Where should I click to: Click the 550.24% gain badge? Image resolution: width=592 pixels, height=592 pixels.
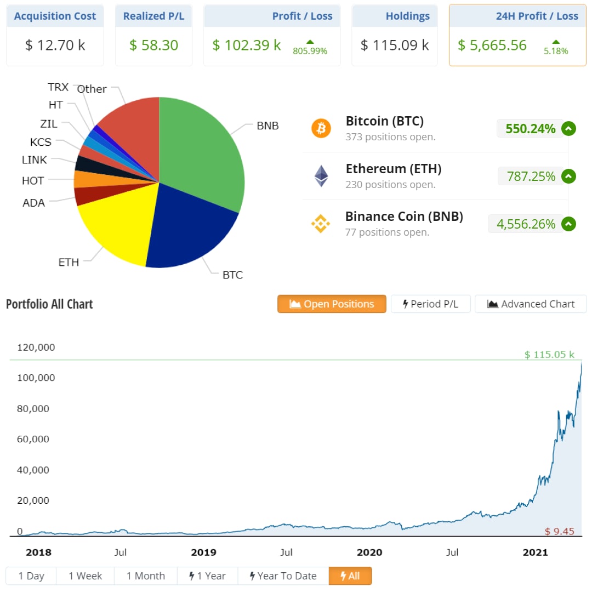tap(530, 129)
